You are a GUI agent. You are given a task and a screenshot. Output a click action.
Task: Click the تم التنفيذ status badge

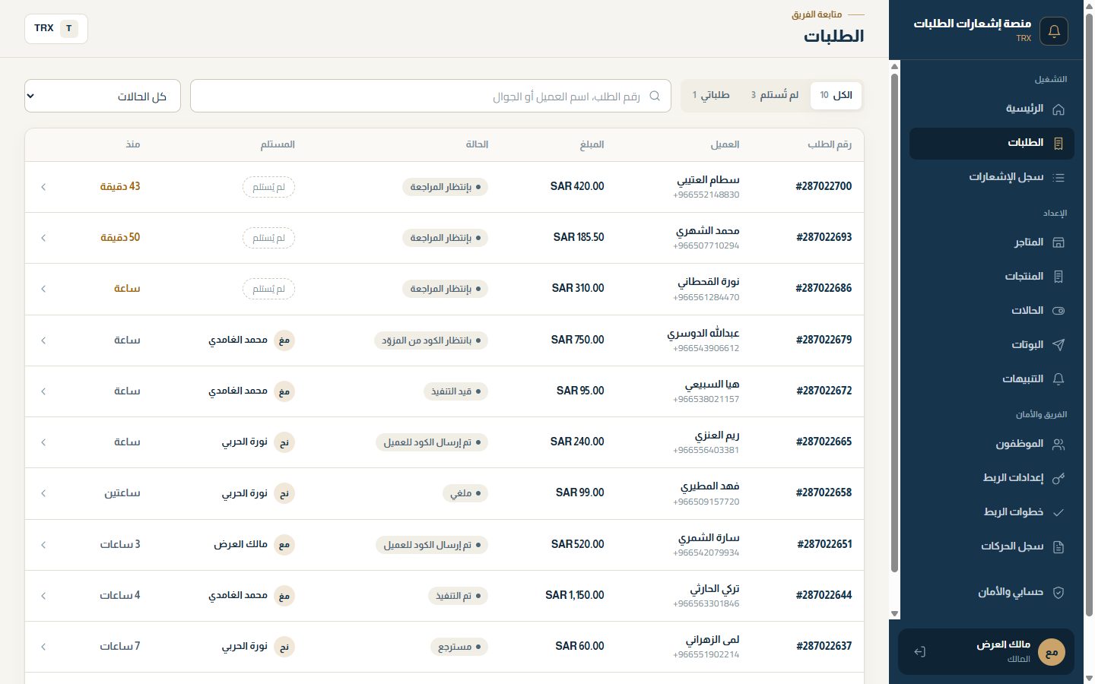(x=458, y=596)
